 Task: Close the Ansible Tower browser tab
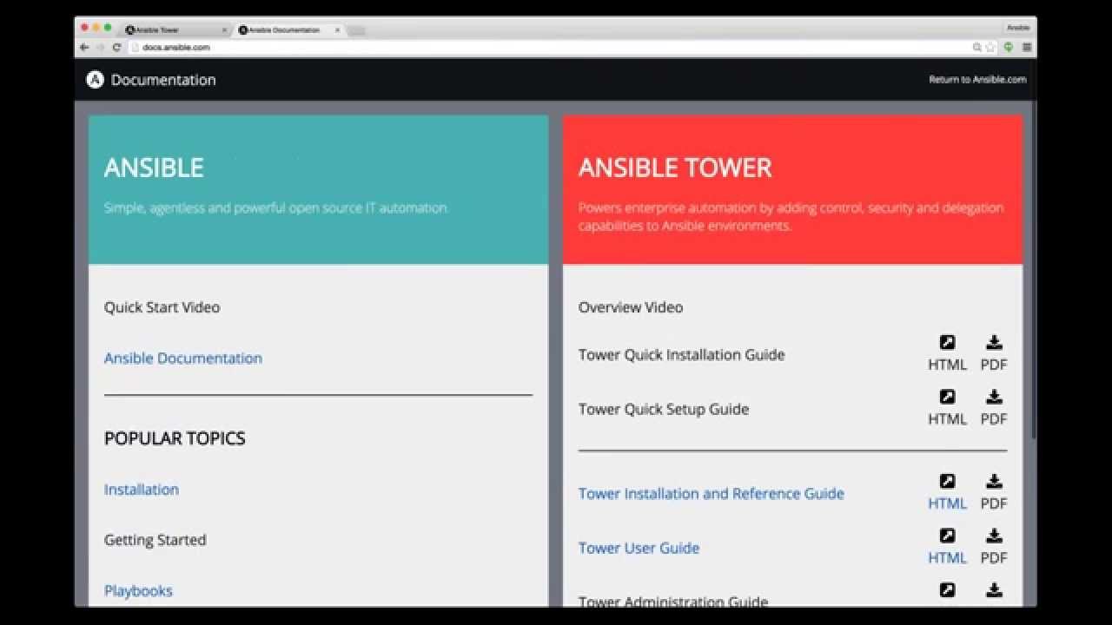[224, 30]
